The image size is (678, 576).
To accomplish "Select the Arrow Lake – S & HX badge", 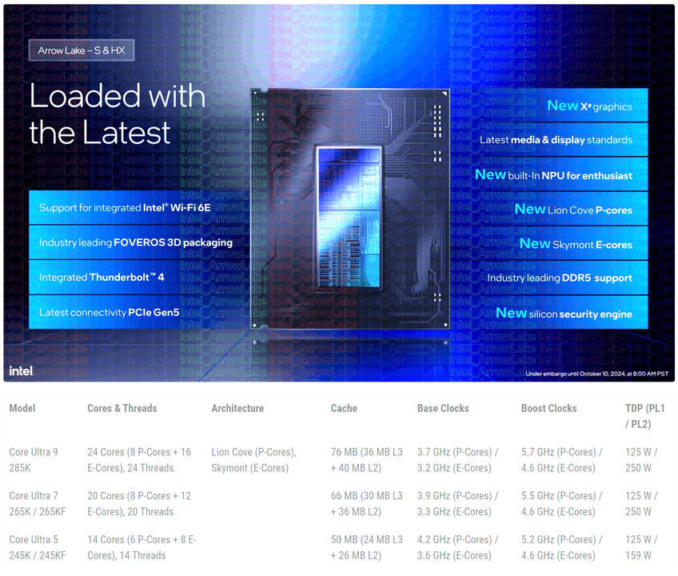I will click(82, 50).
